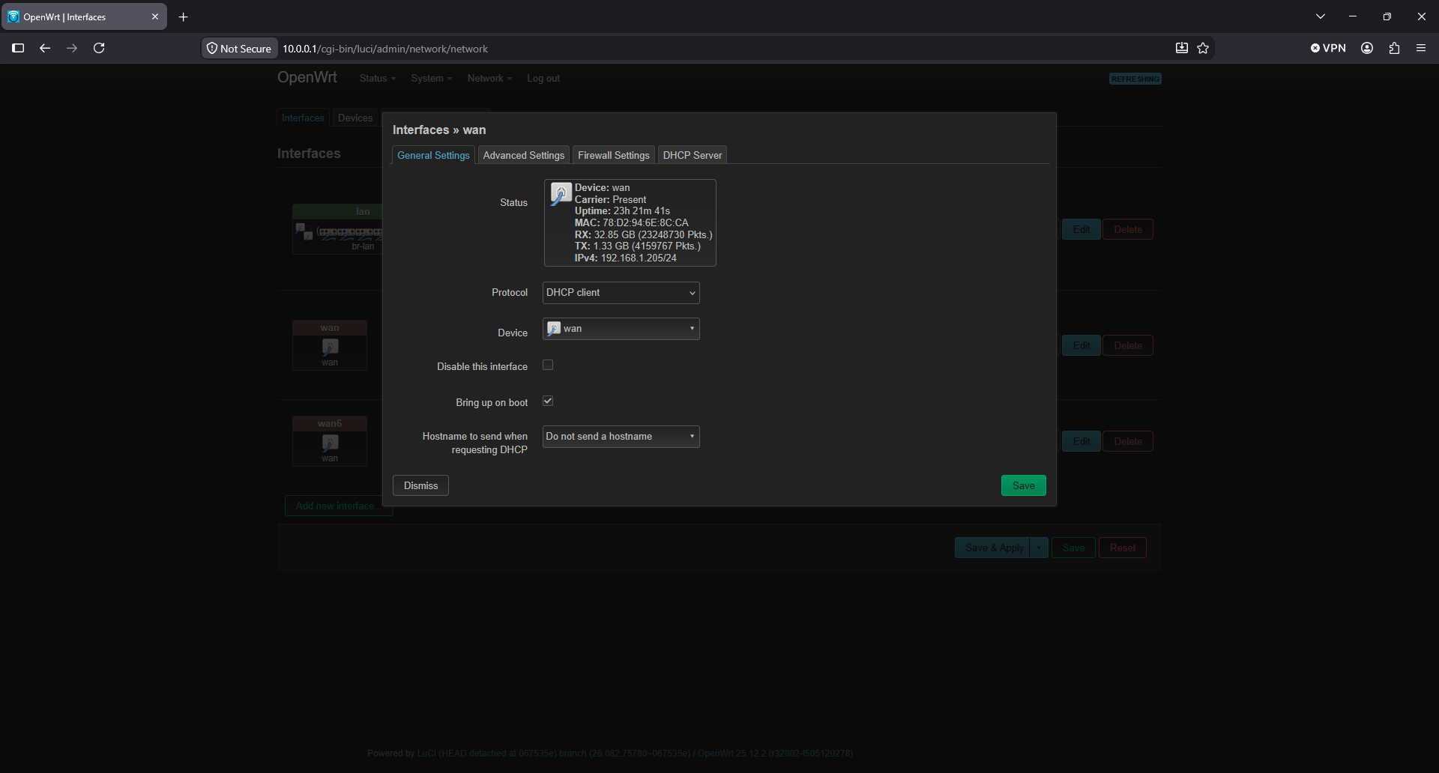Bookmark this page with star icon
This screenshot has width=1439, height=773.
(1203, 48)
